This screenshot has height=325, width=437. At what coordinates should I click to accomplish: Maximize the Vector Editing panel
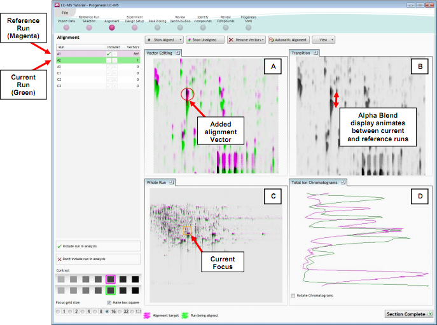[x=178, y=53]
